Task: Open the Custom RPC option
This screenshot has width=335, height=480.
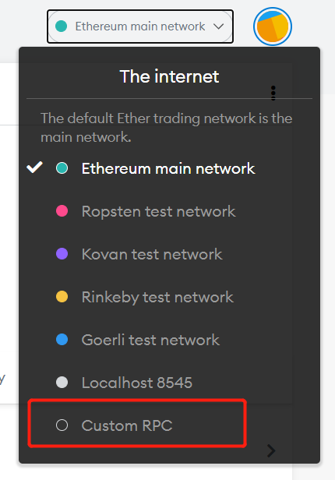Action: coord(137,423)
